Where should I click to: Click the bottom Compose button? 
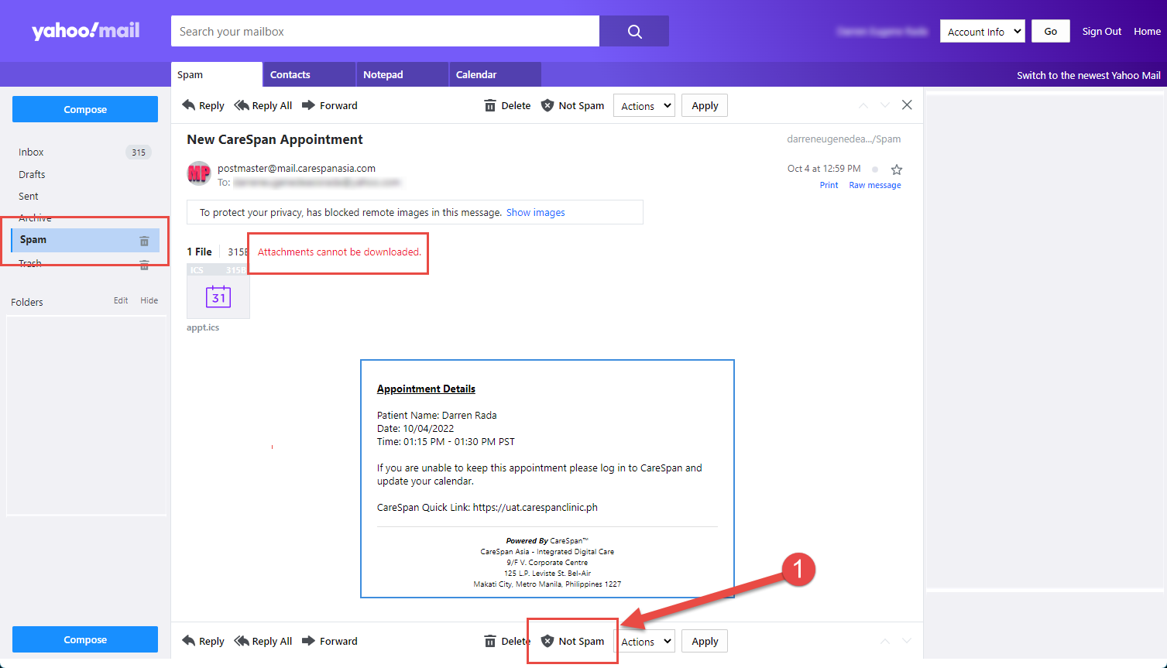coord(85,639)
